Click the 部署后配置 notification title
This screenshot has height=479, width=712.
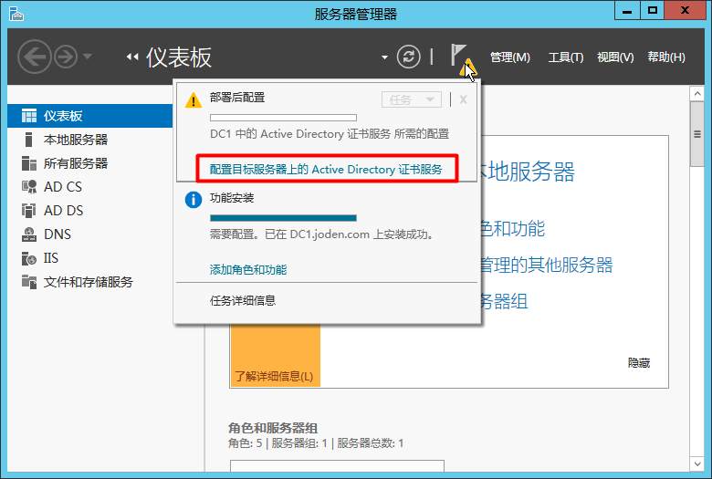coord(237,97)
